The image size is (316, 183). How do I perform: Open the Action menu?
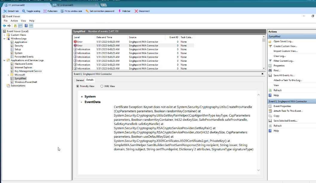(x=14, y=21)
